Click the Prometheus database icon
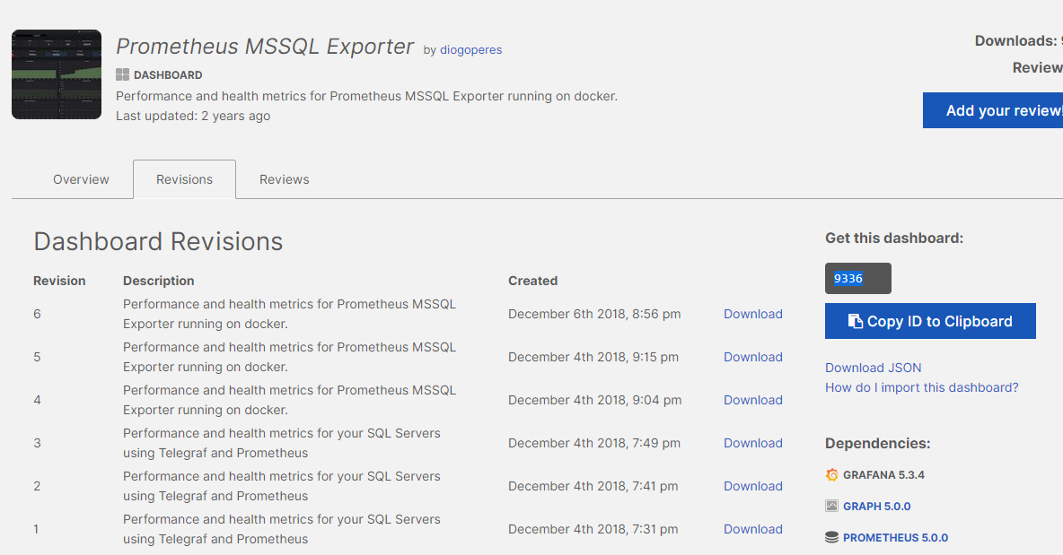 pos(832,537)
